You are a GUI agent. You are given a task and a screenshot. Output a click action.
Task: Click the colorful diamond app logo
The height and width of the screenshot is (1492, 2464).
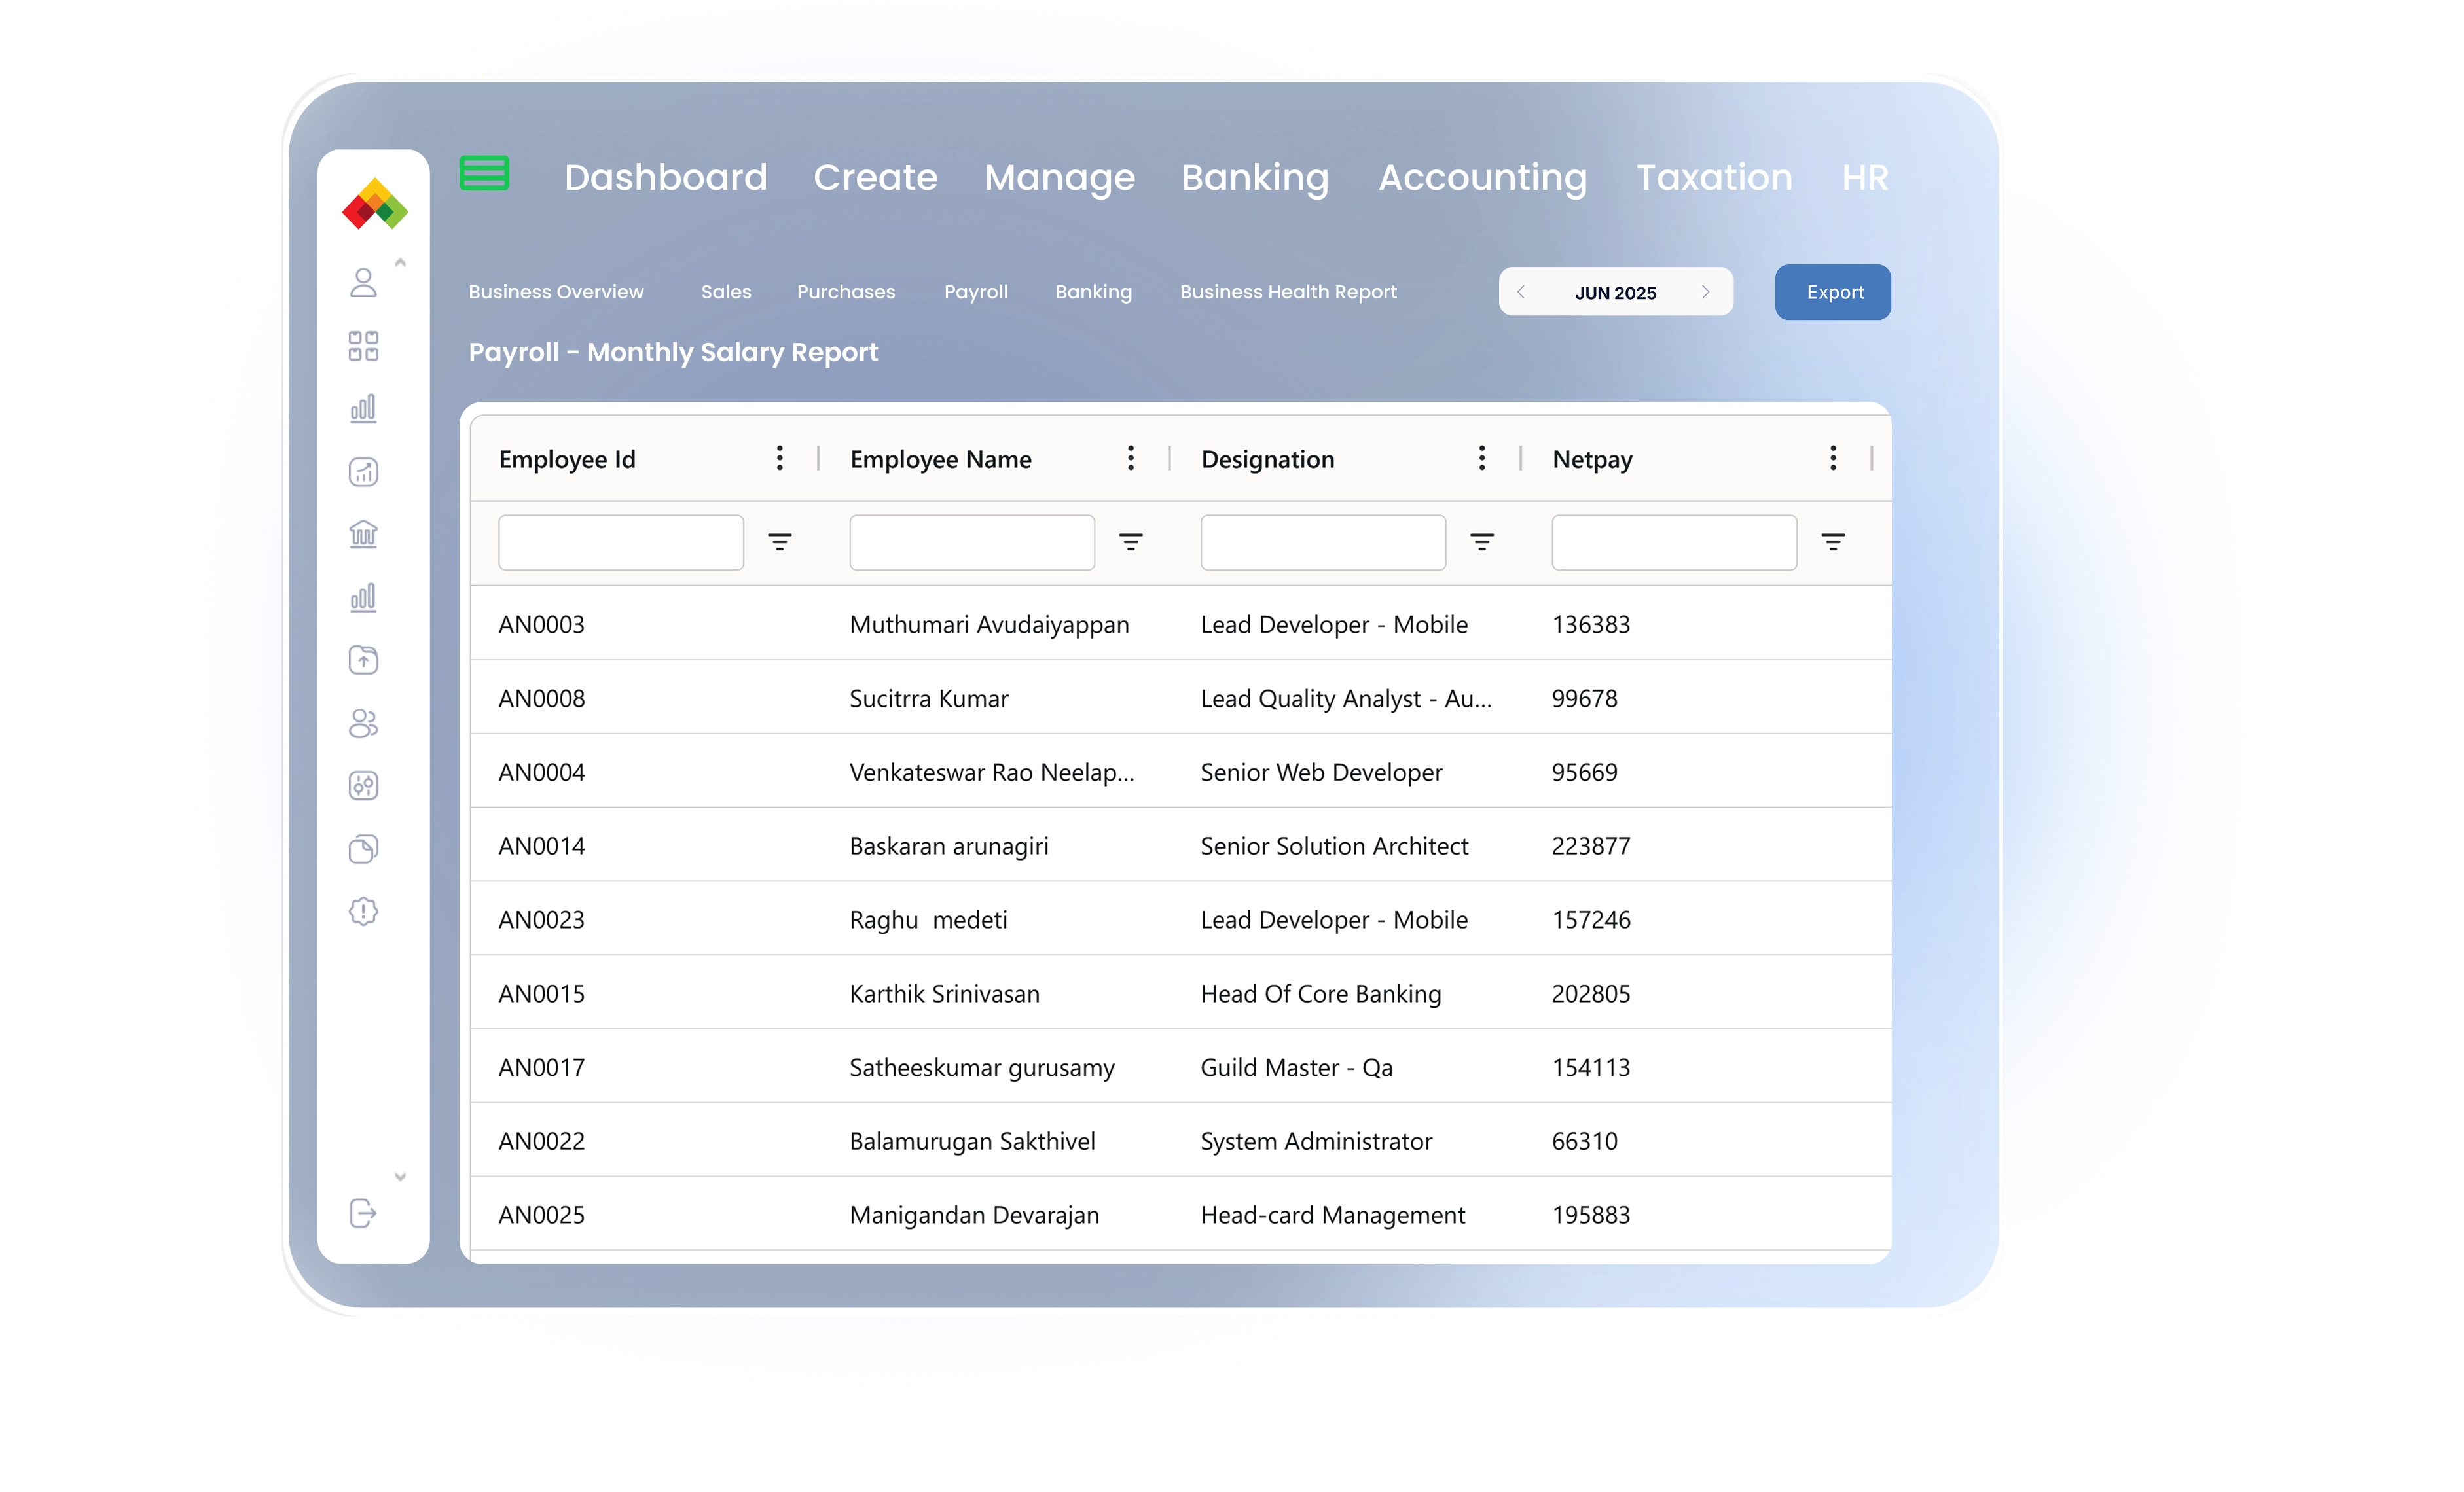pos(374,204)
